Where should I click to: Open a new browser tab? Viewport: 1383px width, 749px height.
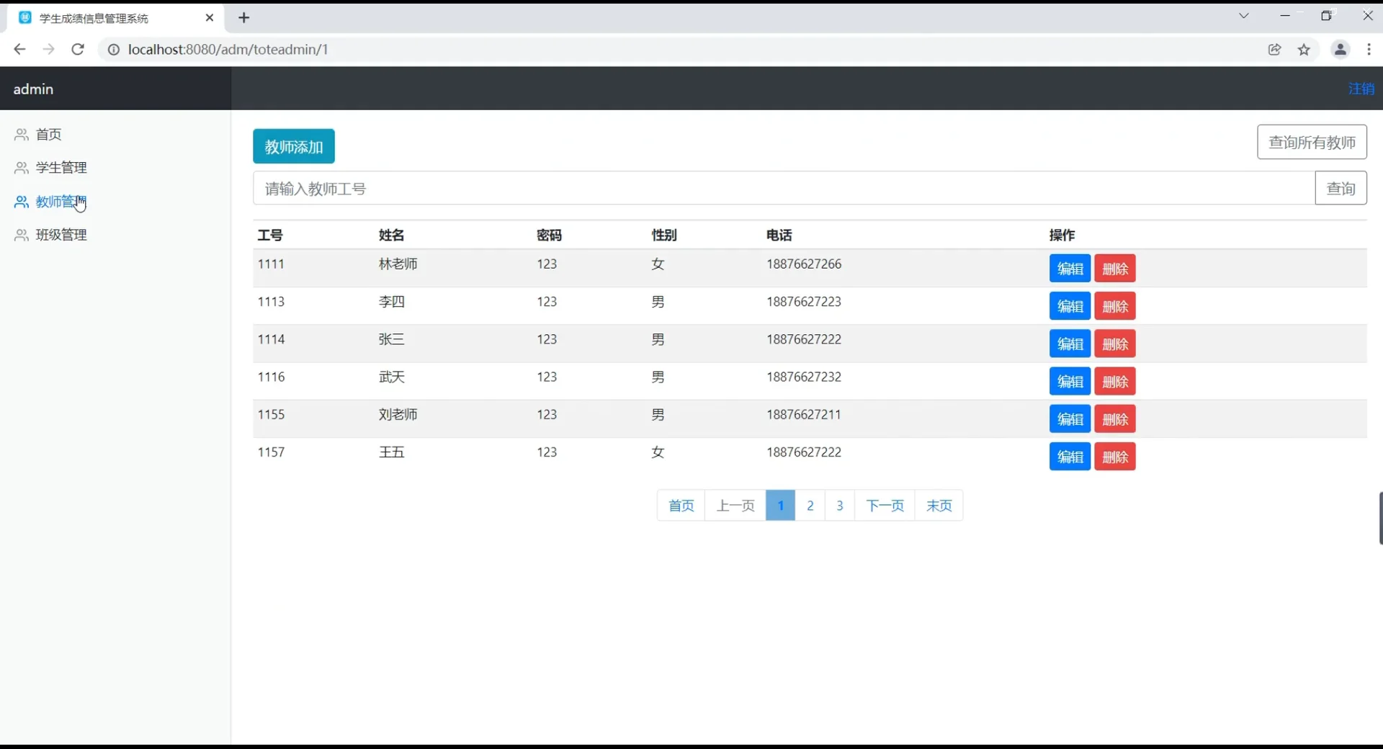[243, 17]
